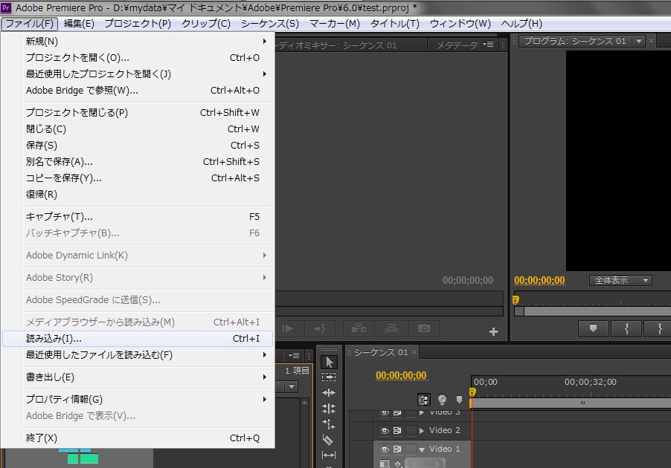Viewport: 671px width, 468px height.
Task: Pick the Razor tool
Action: (x=328, y=439)
